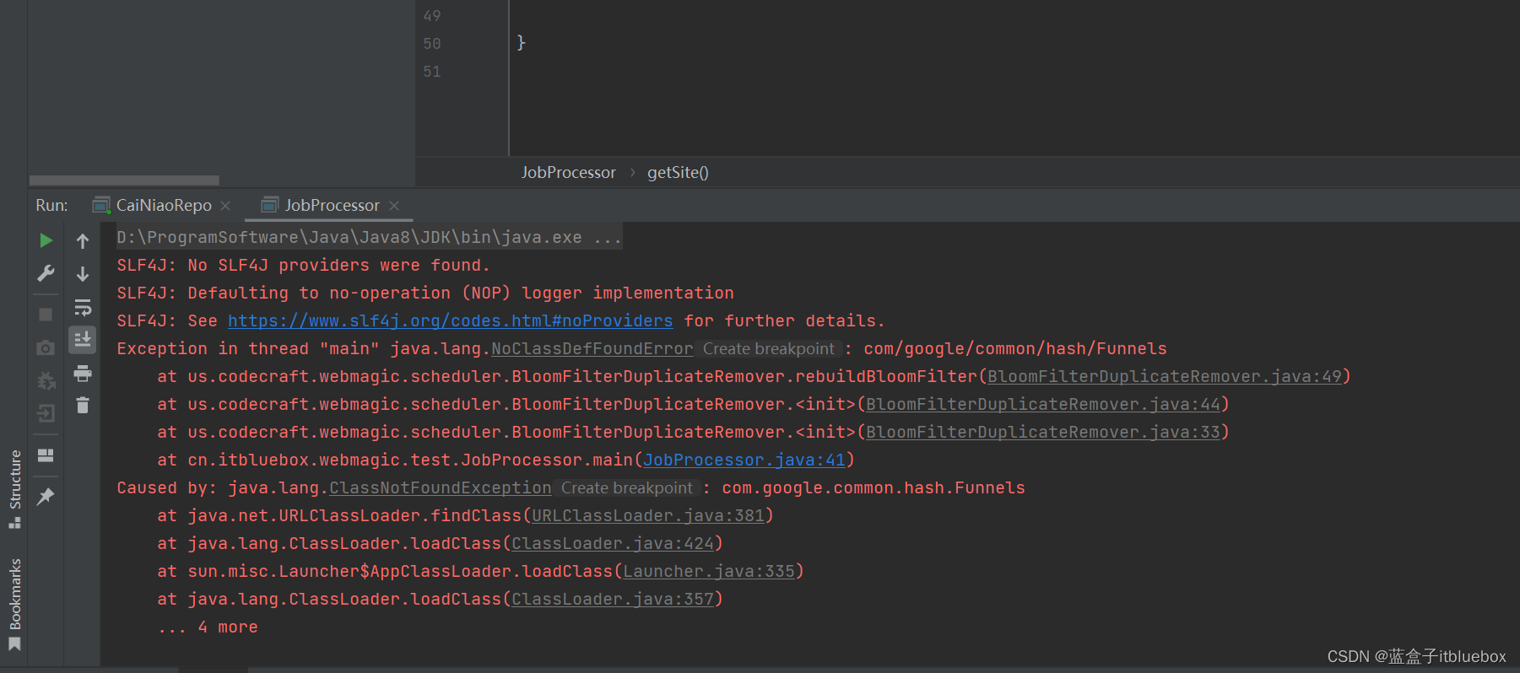The image size is (1520, 673).
Task: Click line number 50 in gutter
Action: pyautogui.click(x=432, y=44)
